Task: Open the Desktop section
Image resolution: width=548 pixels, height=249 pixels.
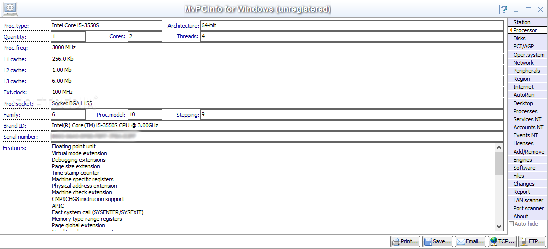Action: coord(527,103)
